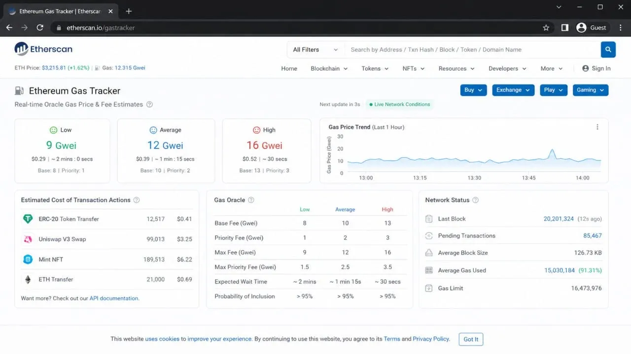
Task: Click the help icon beside Gas Oracle
Action: tap(251, 200)
